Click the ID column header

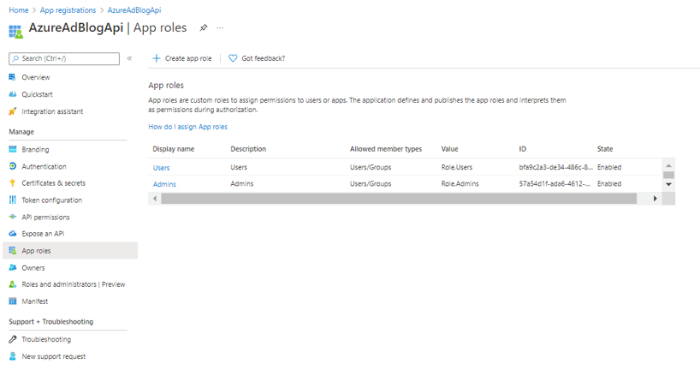[522, 149]
